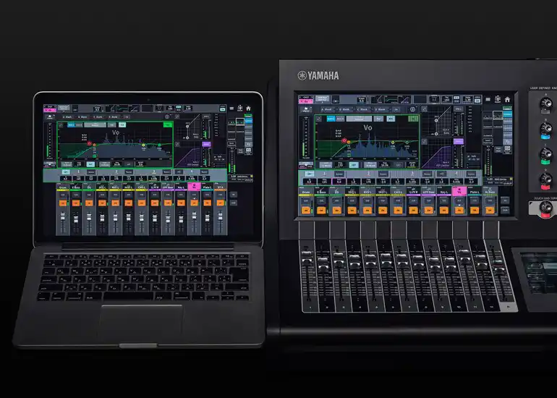This screenshot has height=398, width=557.
Task: Open the mixer-faders icon beside Home on console
Action: point(498,100)
